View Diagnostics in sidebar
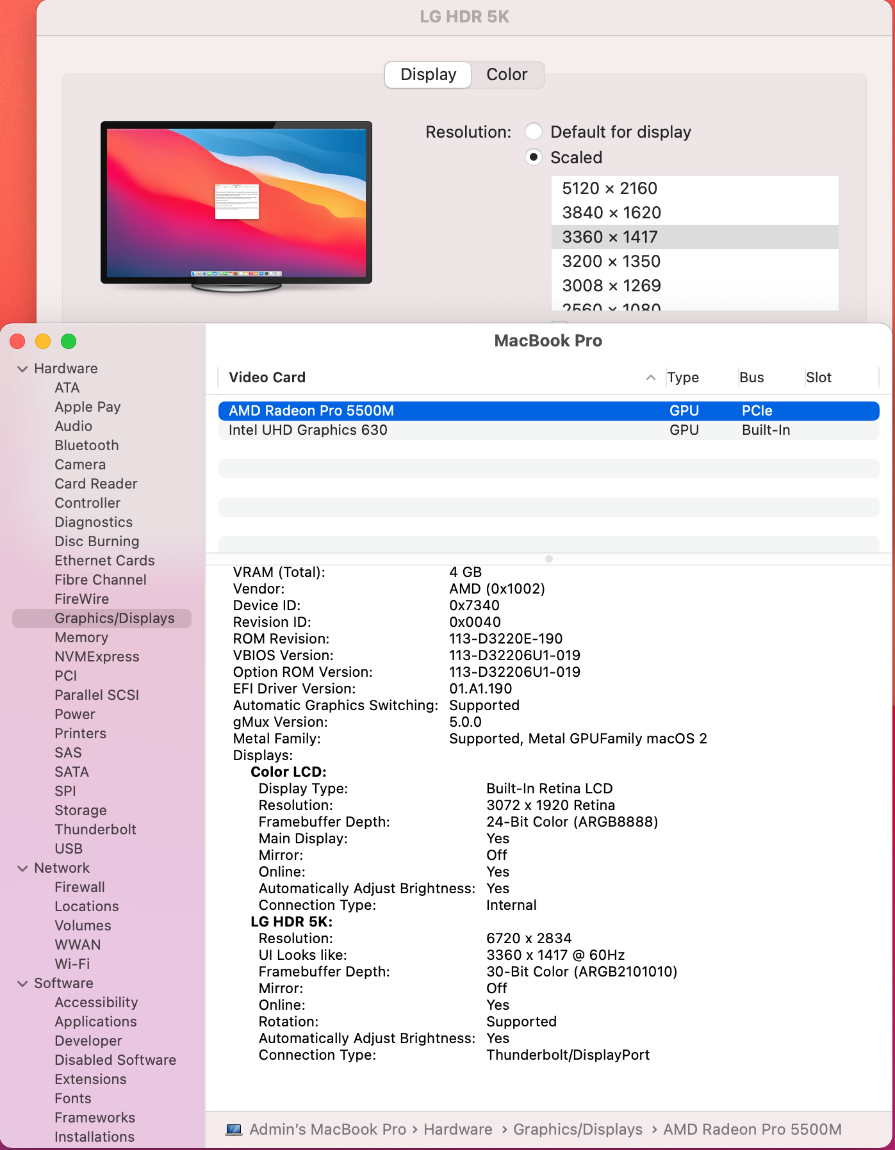Screen dimensions: 895x1150 click(94, 522)
